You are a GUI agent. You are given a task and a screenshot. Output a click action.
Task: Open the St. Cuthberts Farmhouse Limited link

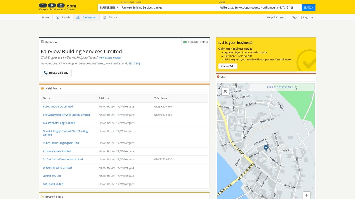63,159
